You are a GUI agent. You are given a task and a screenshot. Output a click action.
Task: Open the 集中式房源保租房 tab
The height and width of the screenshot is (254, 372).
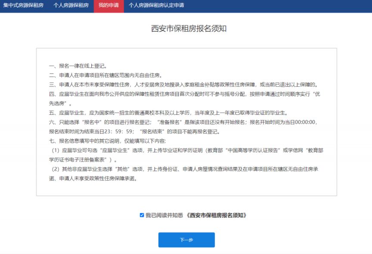(23, 5)
